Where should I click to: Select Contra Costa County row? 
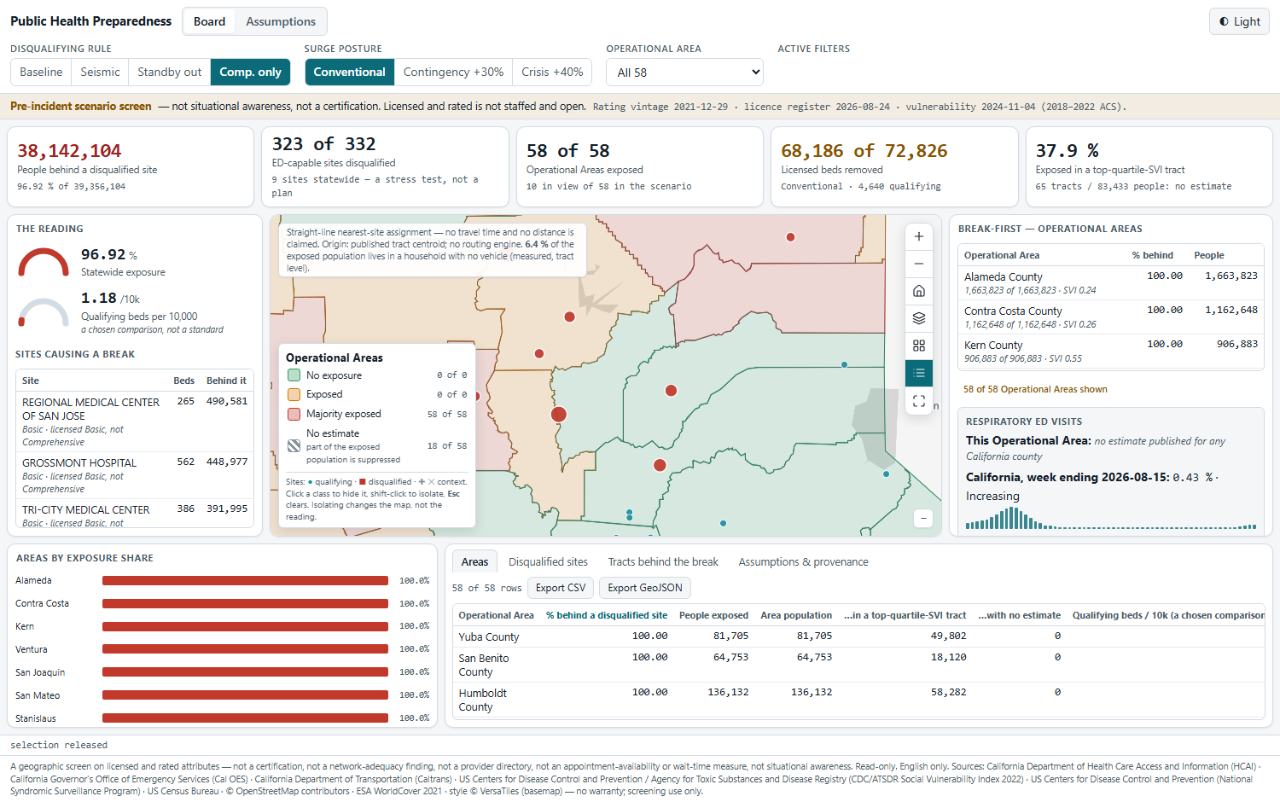pyautogui.click(x=1110, y=317)
